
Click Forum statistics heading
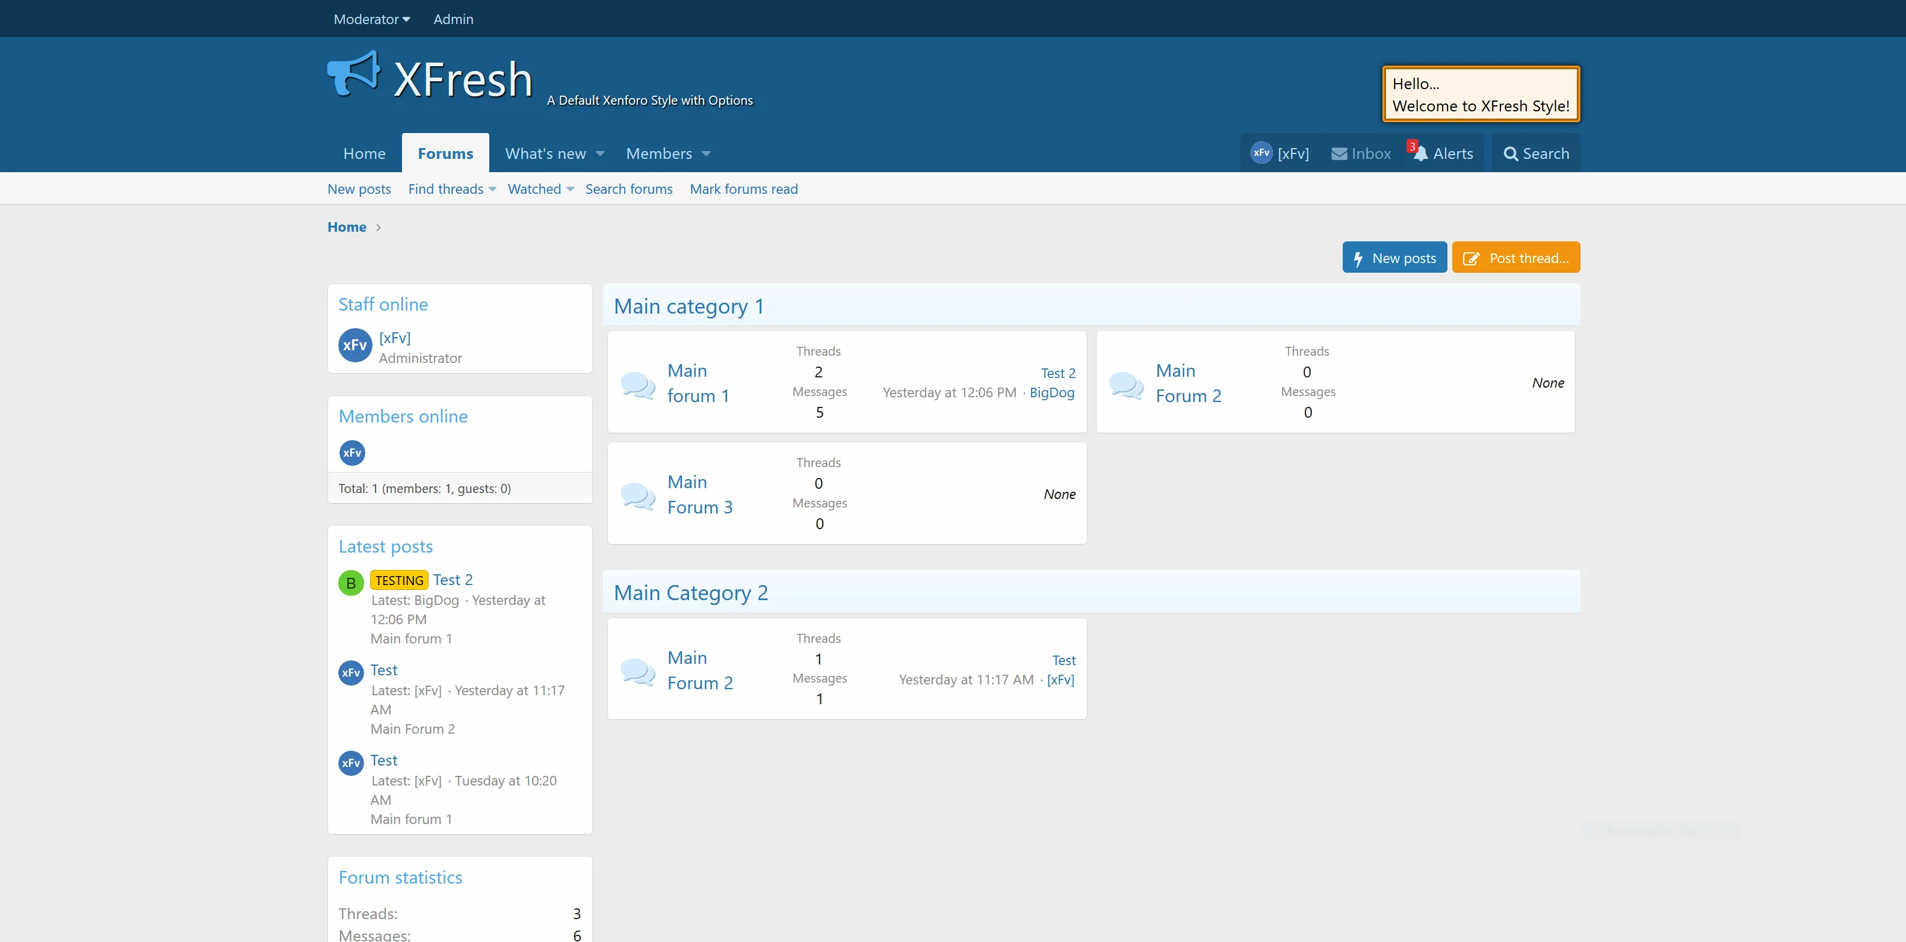click(x=400, y=877)
